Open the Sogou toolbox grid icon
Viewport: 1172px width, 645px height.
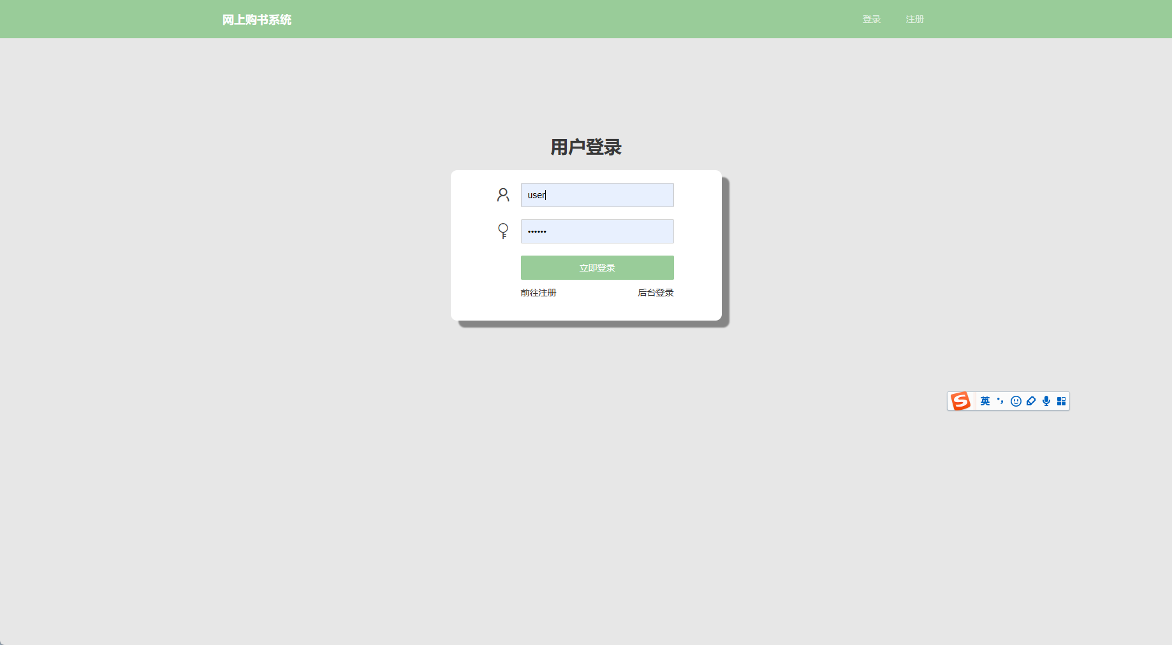click(1061, 401)
